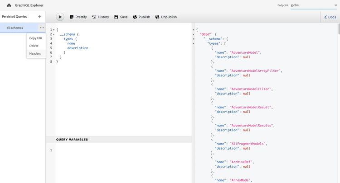This screenshot has width=340, height=183.
Task: Click the home icon
Action: tap(9, 5)
